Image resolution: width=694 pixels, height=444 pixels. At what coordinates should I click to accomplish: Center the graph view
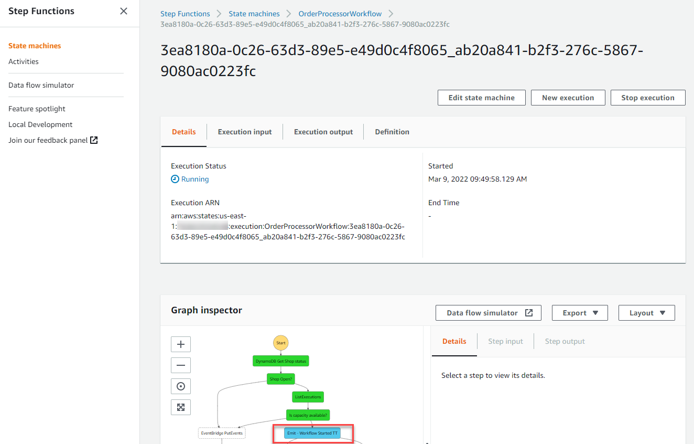tap(181, 386)
